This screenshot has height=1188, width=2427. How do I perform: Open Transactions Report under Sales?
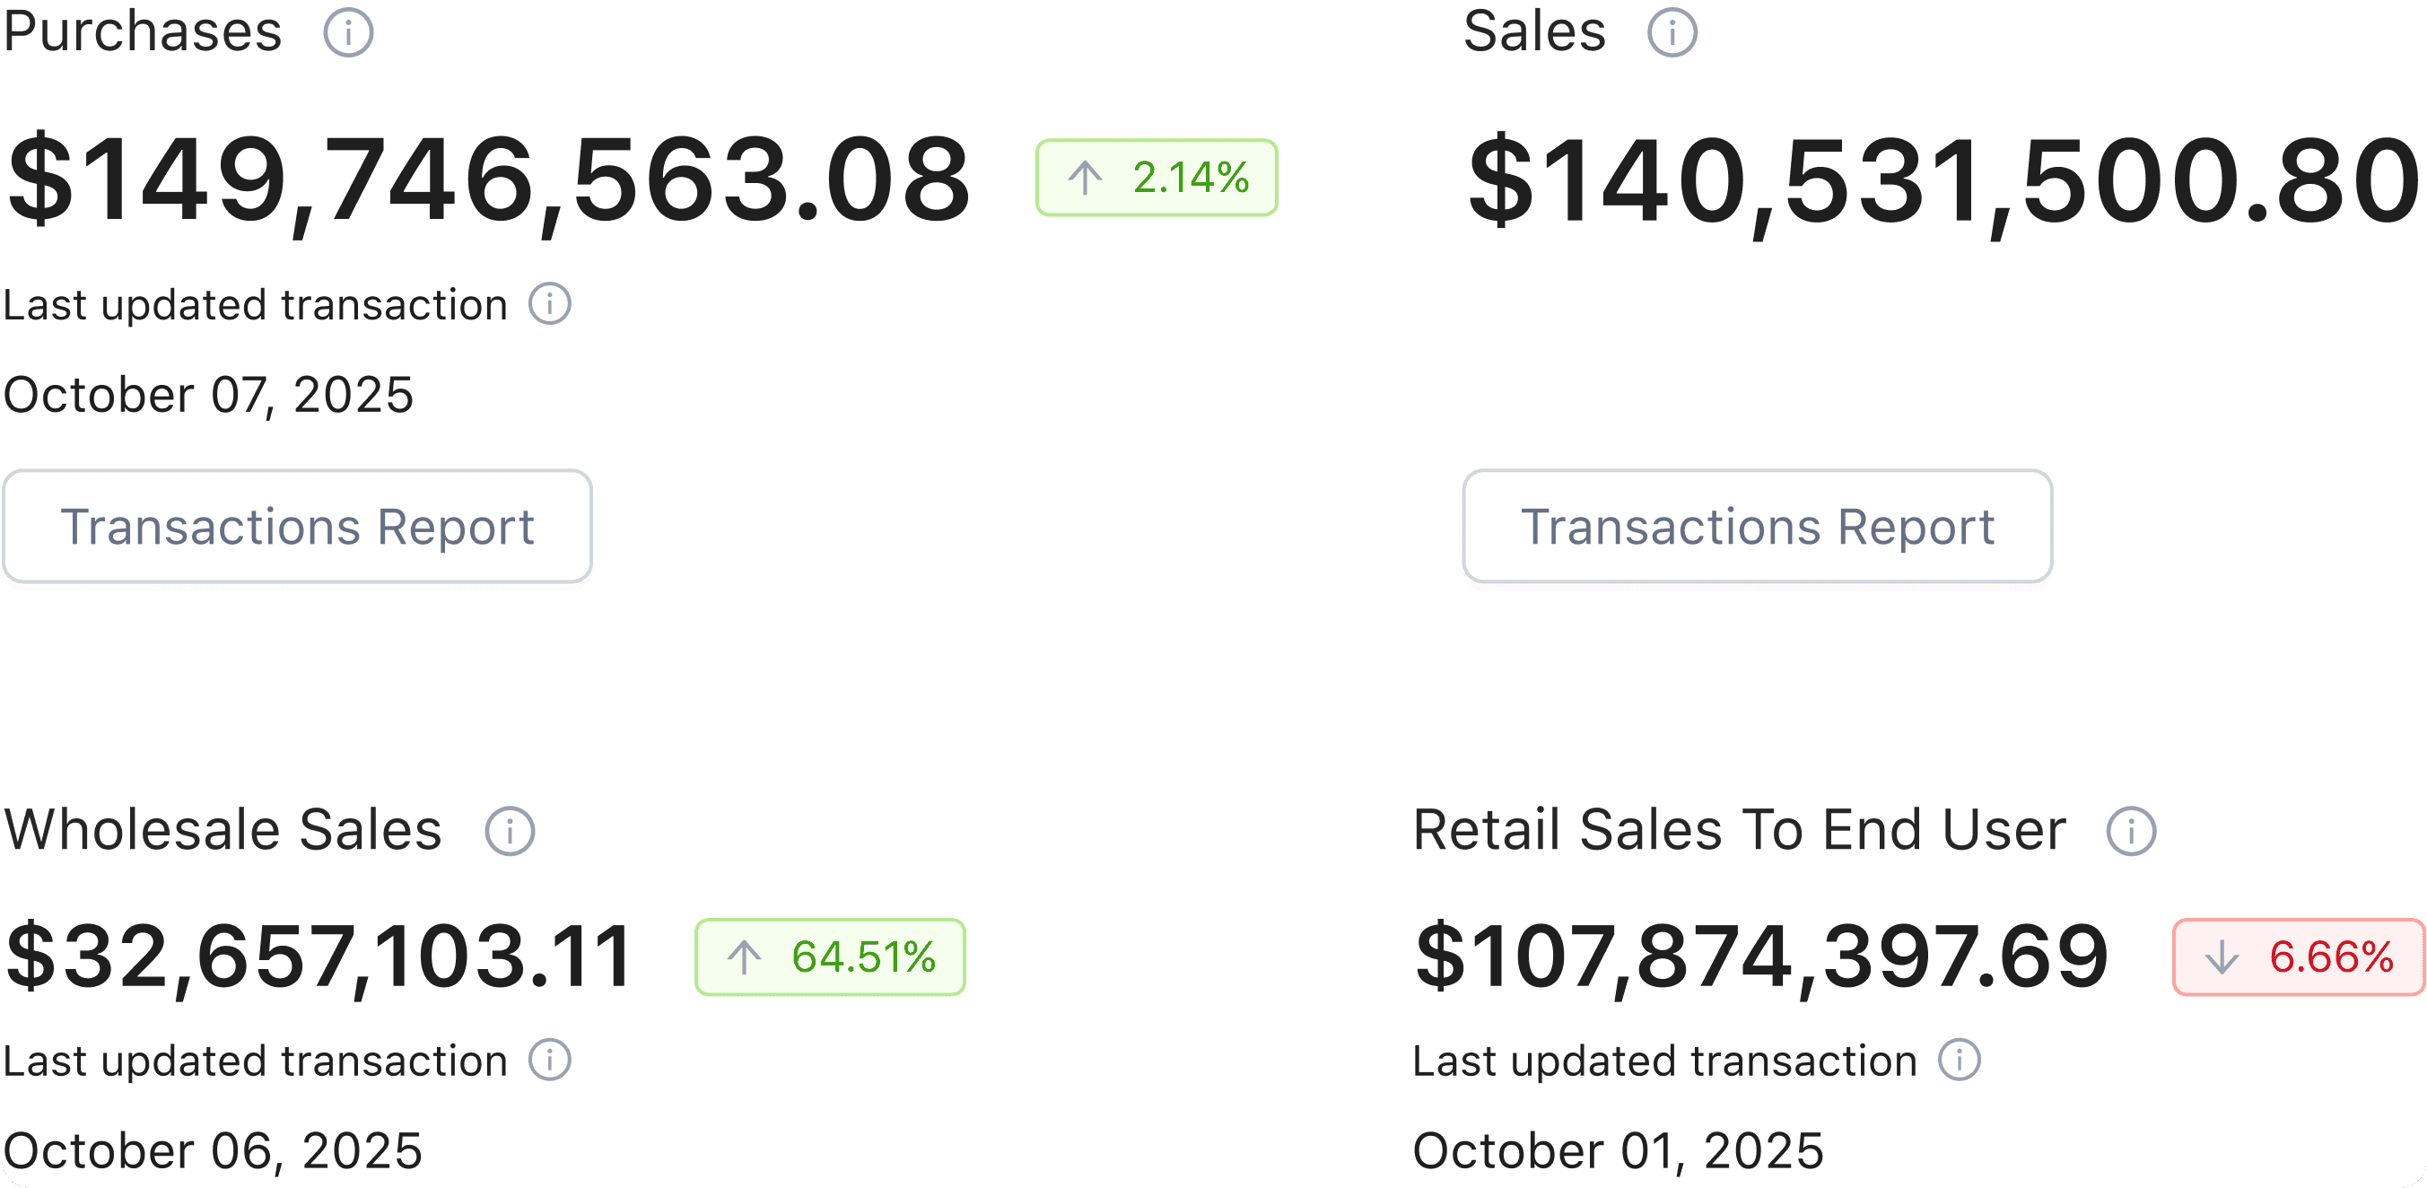tap(1757, 527)
